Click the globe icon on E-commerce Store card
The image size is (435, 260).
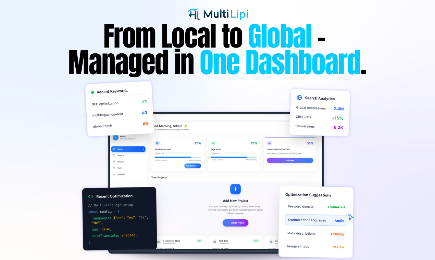(x=158, y=242)
